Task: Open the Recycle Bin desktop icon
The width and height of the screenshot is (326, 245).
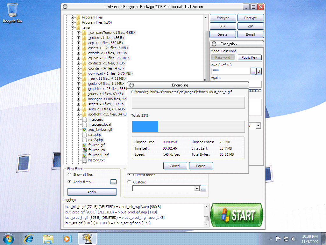Action: [x=12, y=13]
